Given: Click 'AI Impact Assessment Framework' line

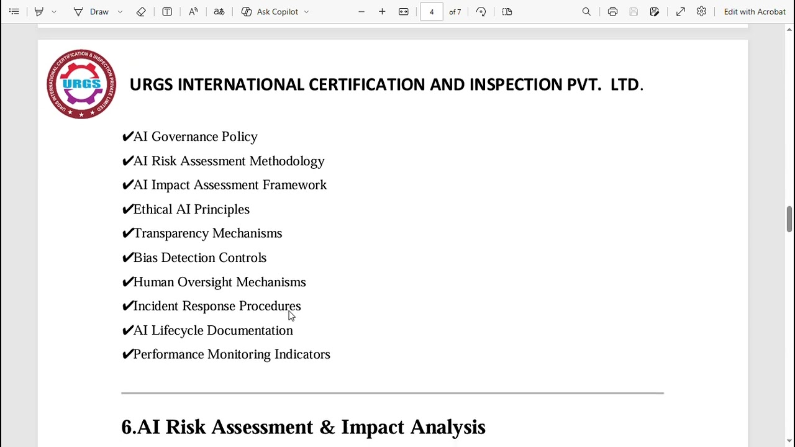Looking at the screenshot, I should [224, 185].
